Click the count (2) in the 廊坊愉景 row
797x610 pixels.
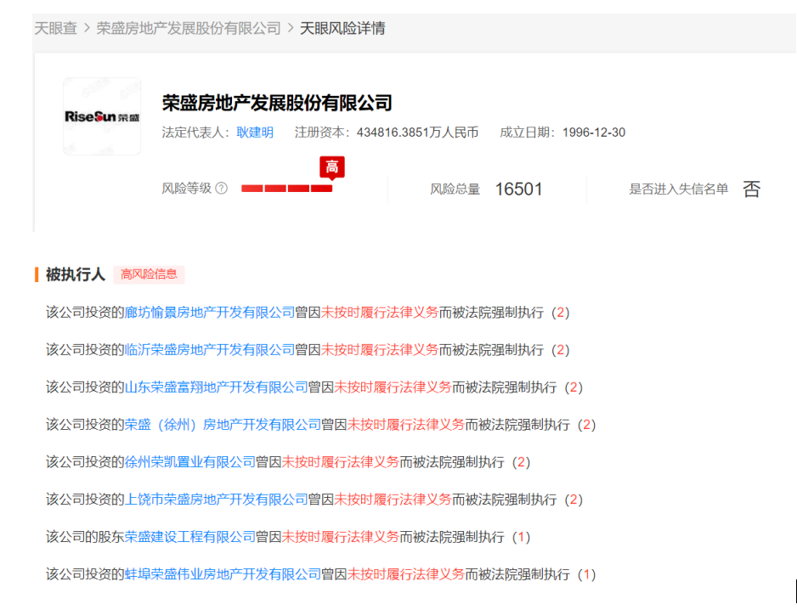(x=560, y=312)
